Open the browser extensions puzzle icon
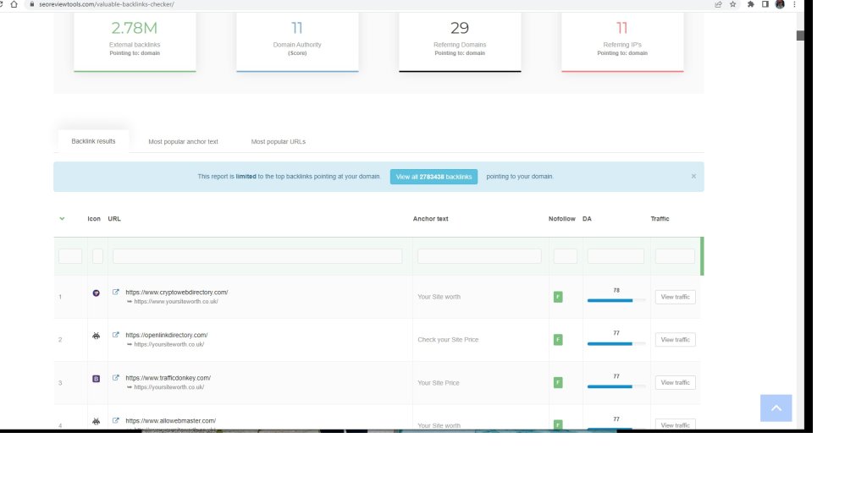The height and width of the screenshot is (487, 867). coord(750,4)
